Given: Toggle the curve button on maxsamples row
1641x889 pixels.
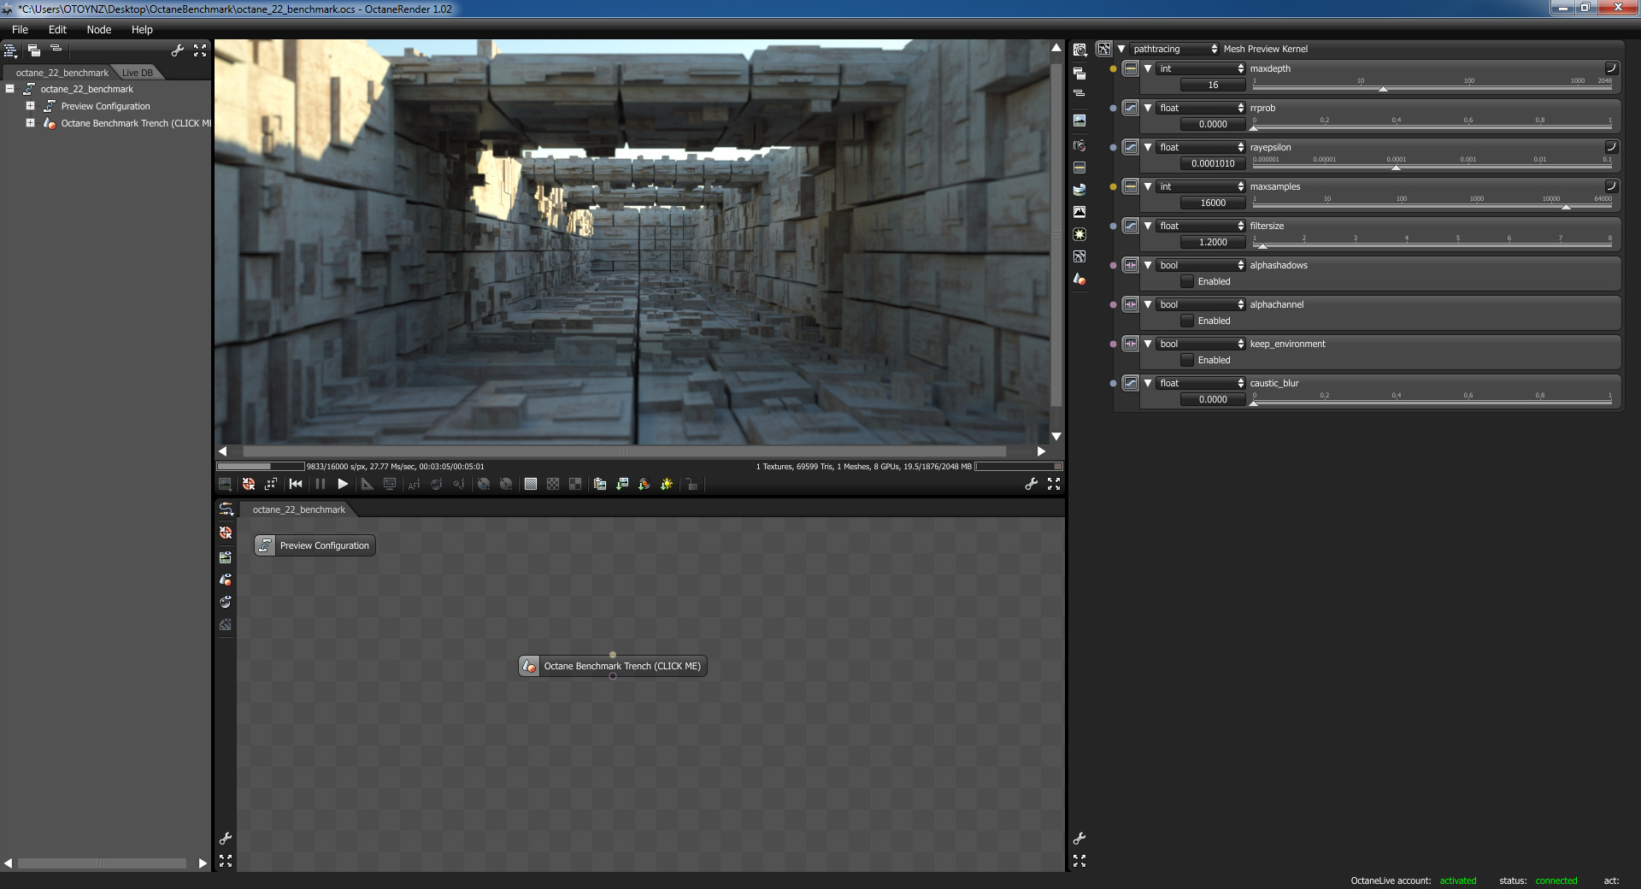Looking at the screenshot, I should tap(1611, 186).
